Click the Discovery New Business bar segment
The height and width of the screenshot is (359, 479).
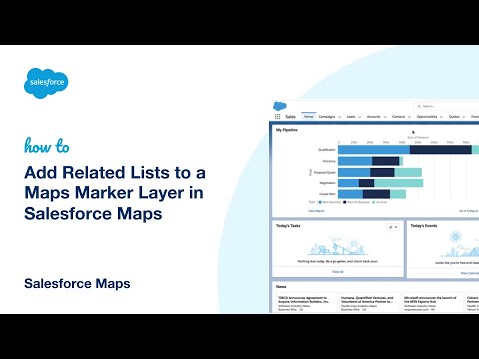coord(355,161)
